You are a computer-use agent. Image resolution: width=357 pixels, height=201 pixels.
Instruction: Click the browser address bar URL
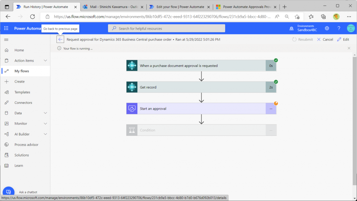coord(162,17)
